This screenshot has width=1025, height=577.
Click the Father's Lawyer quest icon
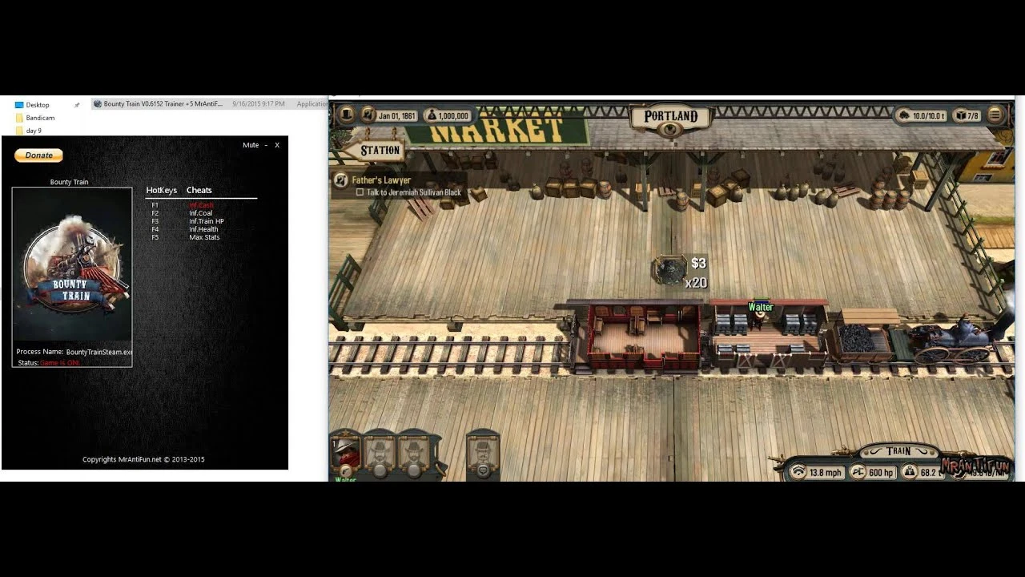click(341, 180)
